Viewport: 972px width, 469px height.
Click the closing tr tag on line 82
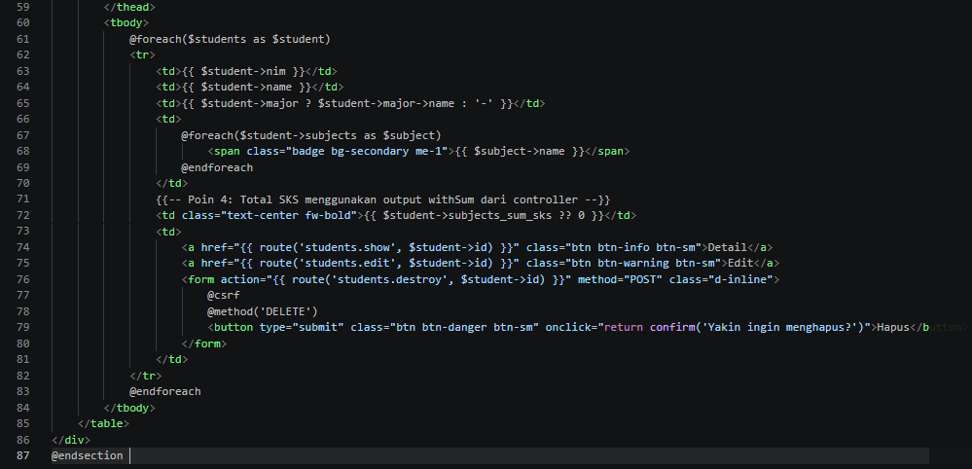tap(145, 376)
